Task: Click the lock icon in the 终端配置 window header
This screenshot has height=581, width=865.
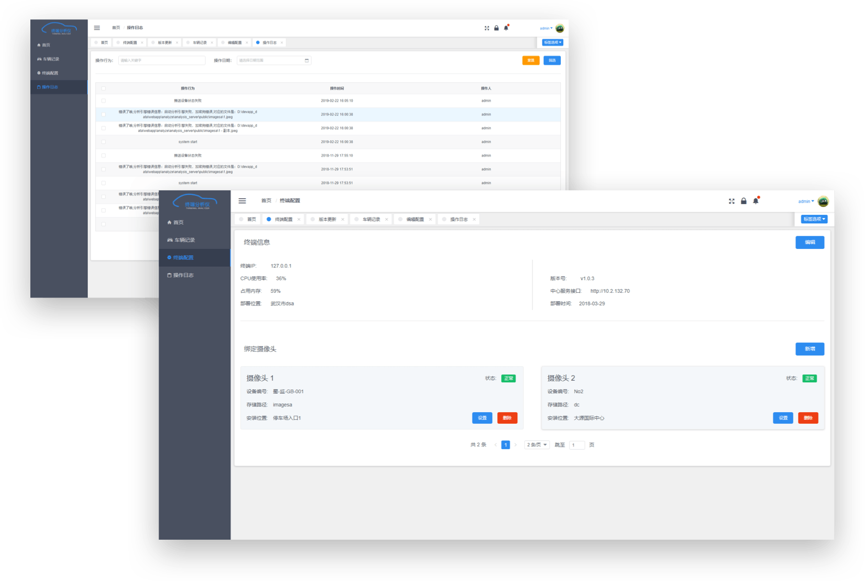Action: pyautogui.click(x=744, y=201)
